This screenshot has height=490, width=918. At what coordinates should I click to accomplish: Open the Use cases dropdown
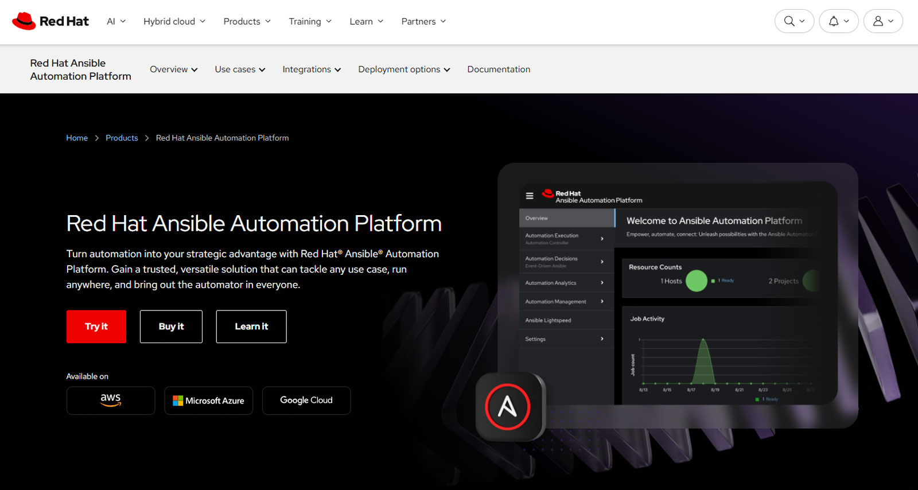(240, 69)
